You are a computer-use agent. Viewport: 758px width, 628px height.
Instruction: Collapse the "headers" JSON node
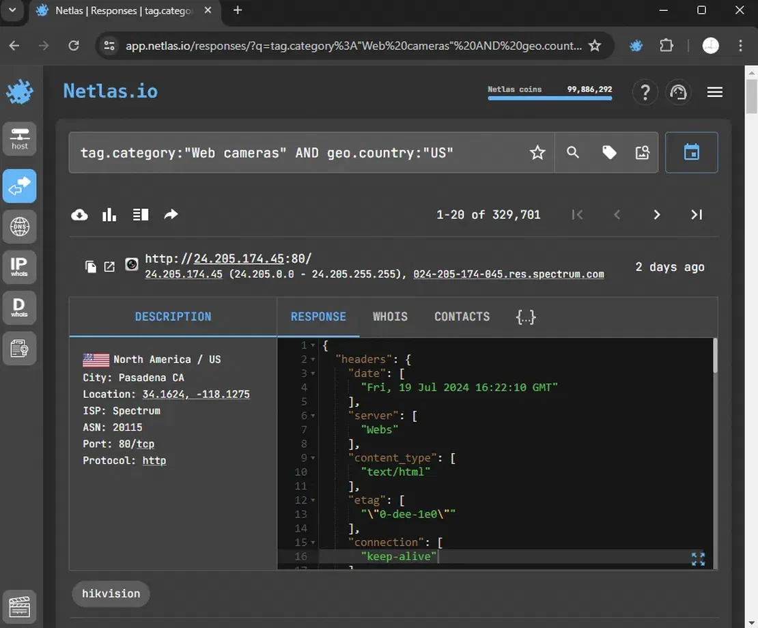(313, 360)
